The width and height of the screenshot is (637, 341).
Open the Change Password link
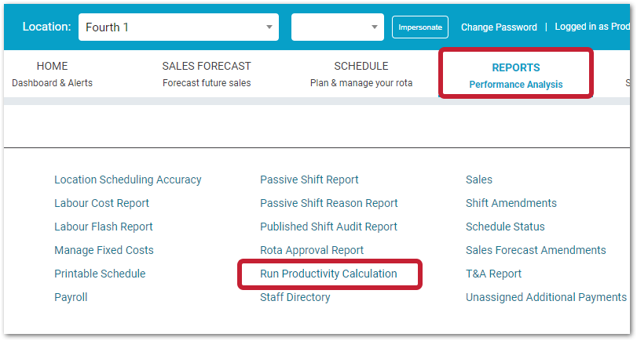pyautogui.click(x=499, y=27)
